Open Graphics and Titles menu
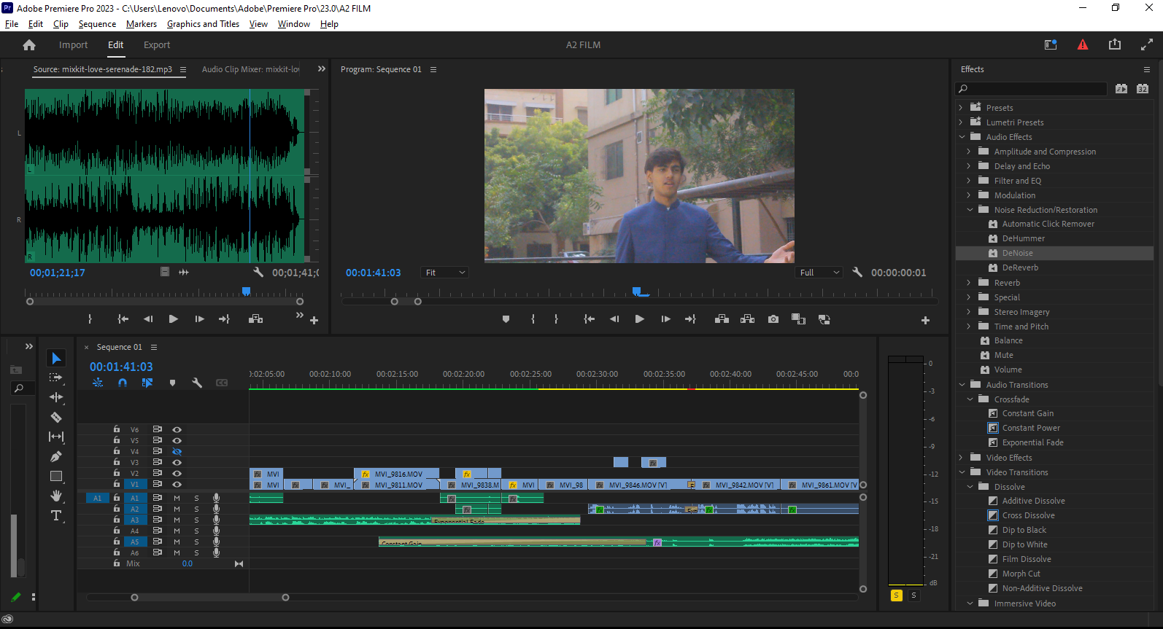The width and height of the screenshot is (1163, 629). click(203, 24)
